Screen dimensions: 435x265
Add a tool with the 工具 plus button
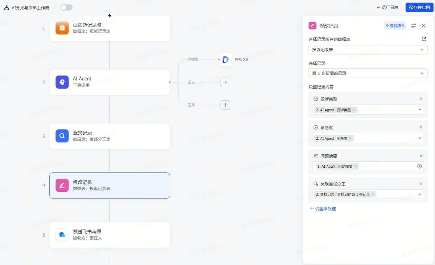225,105
